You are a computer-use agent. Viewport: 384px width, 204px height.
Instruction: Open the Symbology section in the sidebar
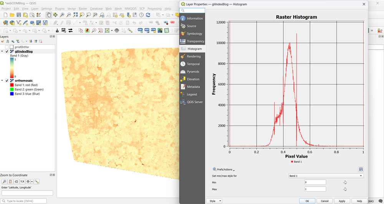(194, 34)
